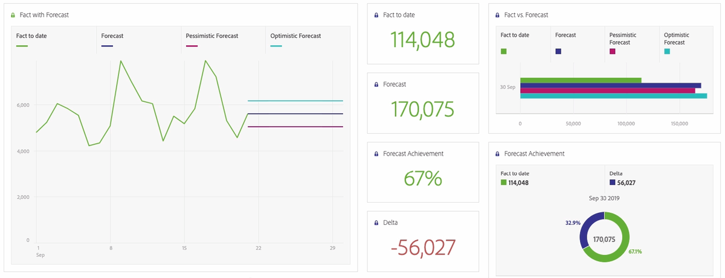Click the green Fact to date bar
The height and width of the screenshot is (278, 725).
point(581,80)
